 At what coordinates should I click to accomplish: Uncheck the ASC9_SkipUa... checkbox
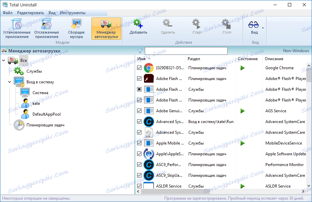pyautogui.click(x=139, y=175)
